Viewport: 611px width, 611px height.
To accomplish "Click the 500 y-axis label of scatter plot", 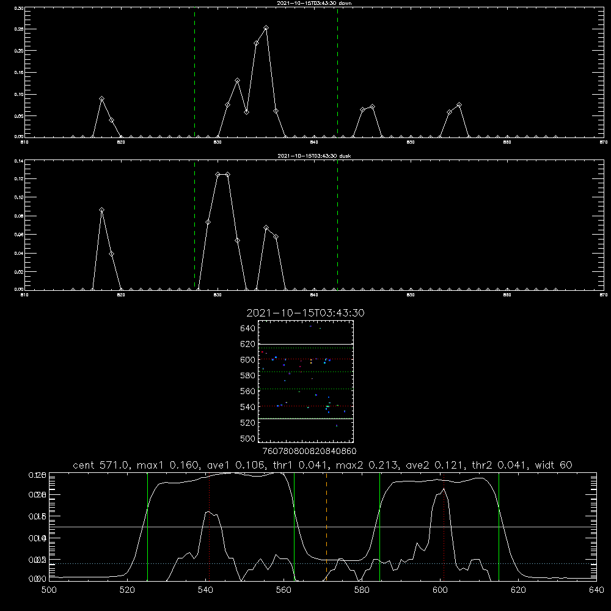I will coord(248,439).
